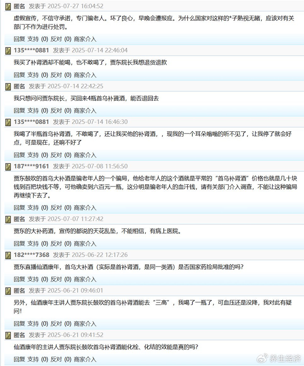Click timestamp 2025-06-21 09:41:52
The width and height of the screenshot is (304, 366).
tap(75, 335)
